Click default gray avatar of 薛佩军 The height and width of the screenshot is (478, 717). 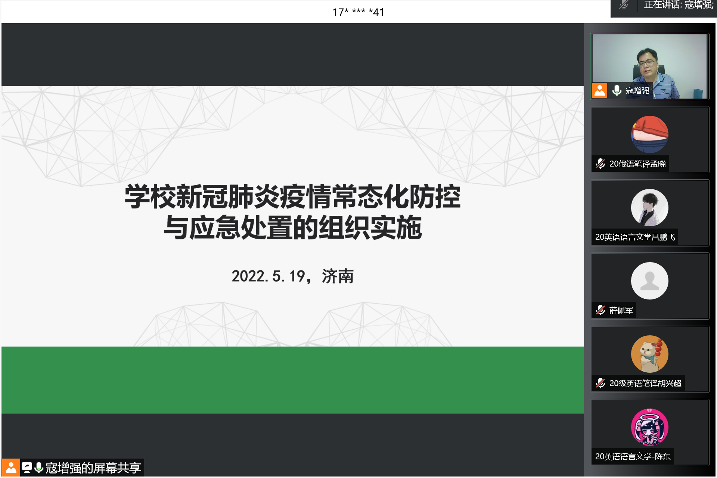pyautogui.click(x=650, y=281)
